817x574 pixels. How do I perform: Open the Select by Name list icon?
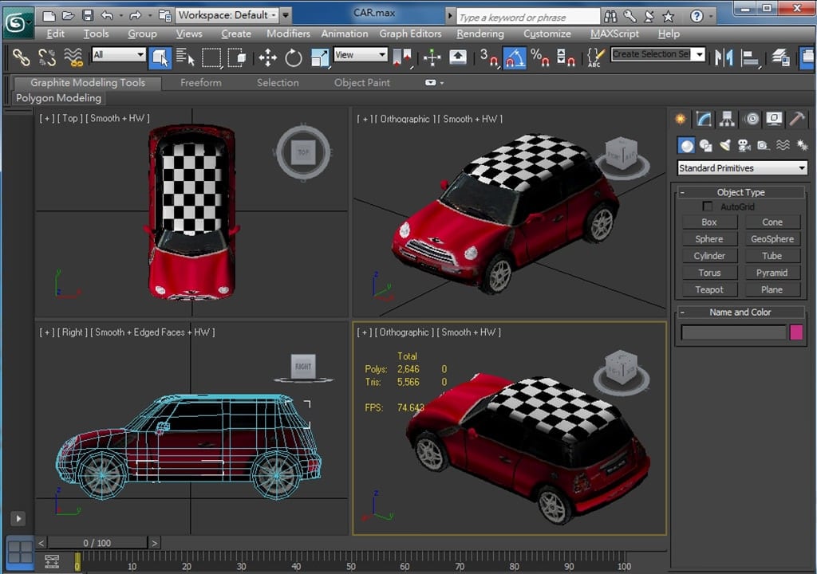pos(185,57)
